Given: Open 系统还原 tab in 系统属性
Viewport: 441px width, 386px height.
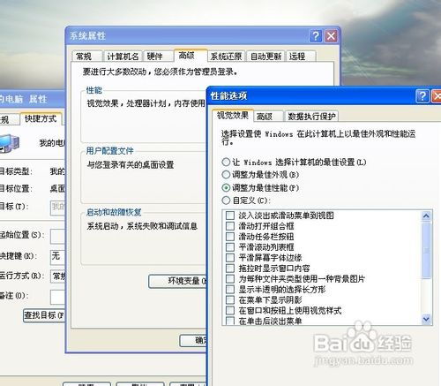Looking at the screenshot, I should [x=226, y=57].
